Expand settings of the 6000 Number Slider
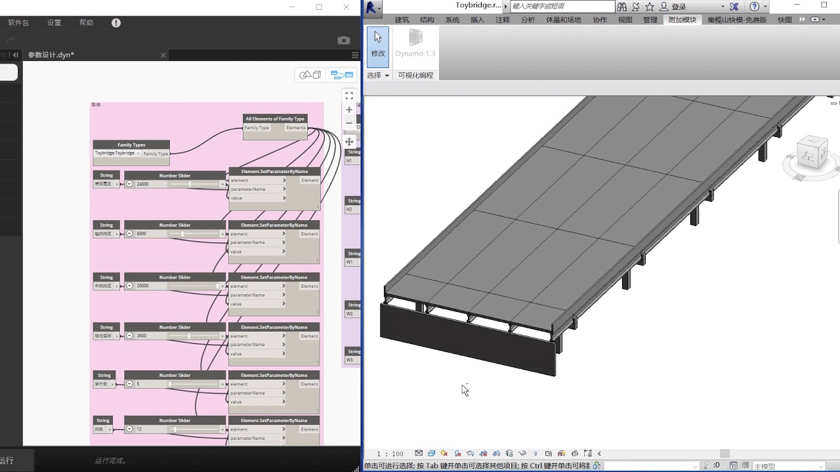Viewport: 840px width, 472px height. [129, 233]
